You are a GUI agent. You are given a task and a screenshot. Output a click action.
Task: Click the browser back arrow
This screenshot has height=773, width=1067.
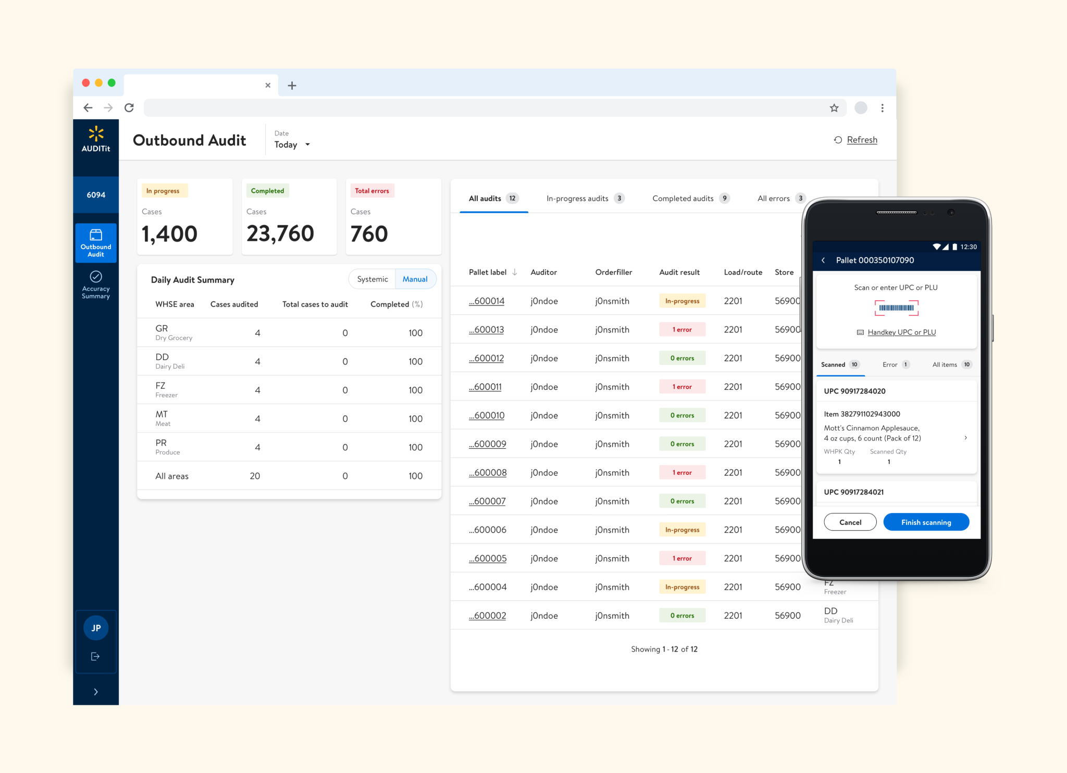pos(88,108)
